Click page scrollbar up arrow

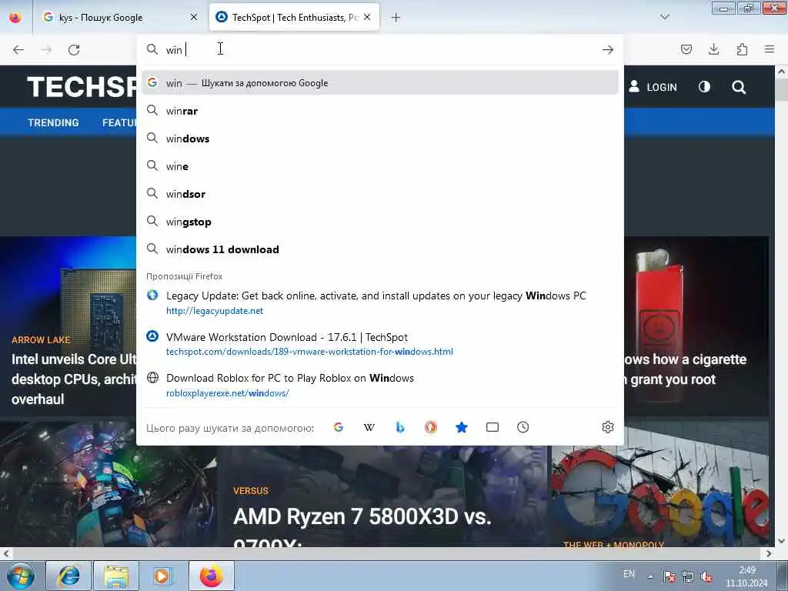pyautogui.click(x=781, y=72)
